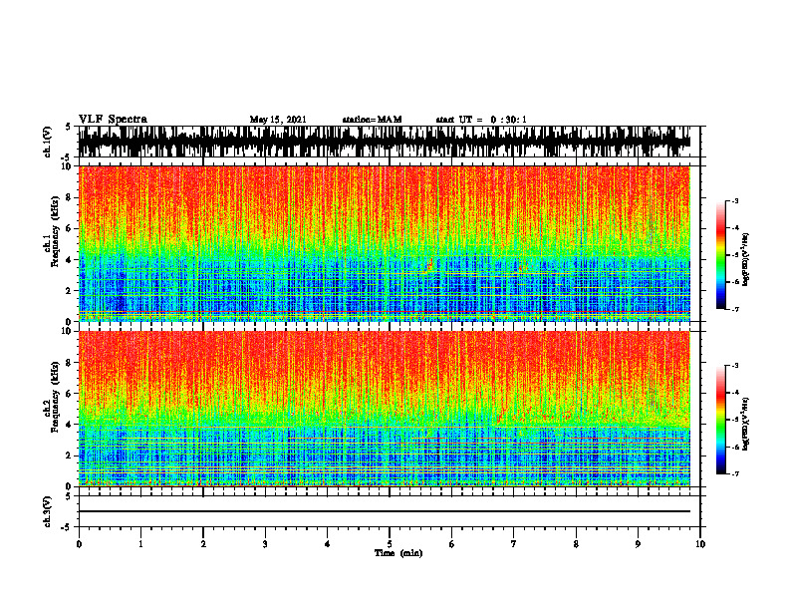The height and width of the screenshot is (610, 789).
Task: Click the ch.1 color scale bar
Action: click(x=721, y=255)
